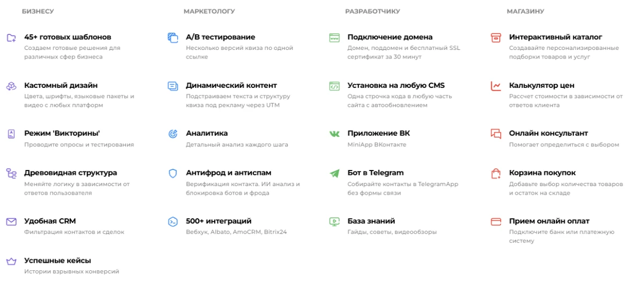Open the База знаний link

371,221
